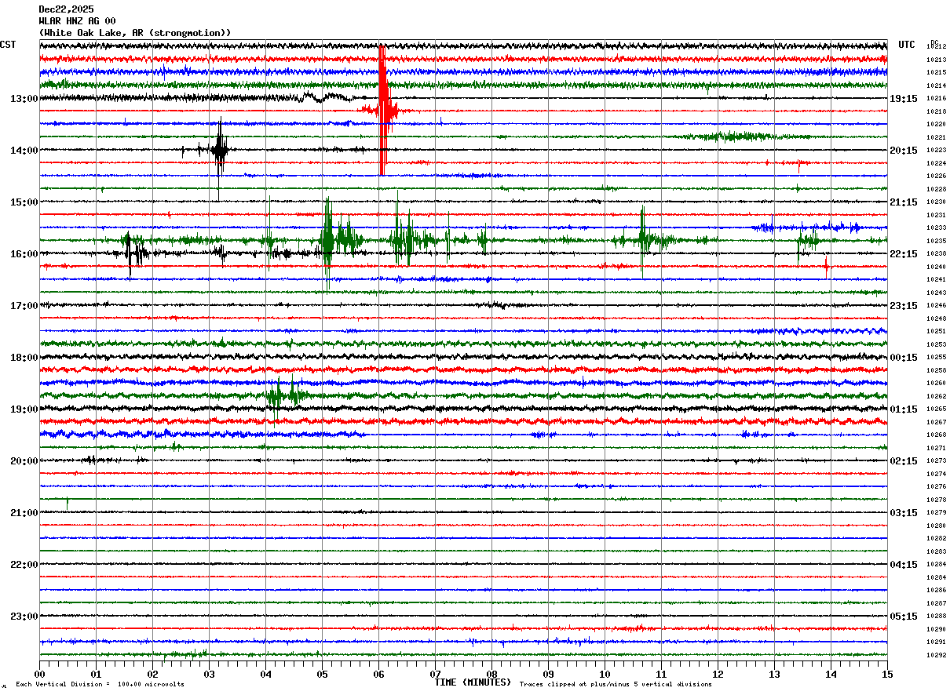Click the 13:00 CST time label
Screen dimensions: 950x695
24,99
